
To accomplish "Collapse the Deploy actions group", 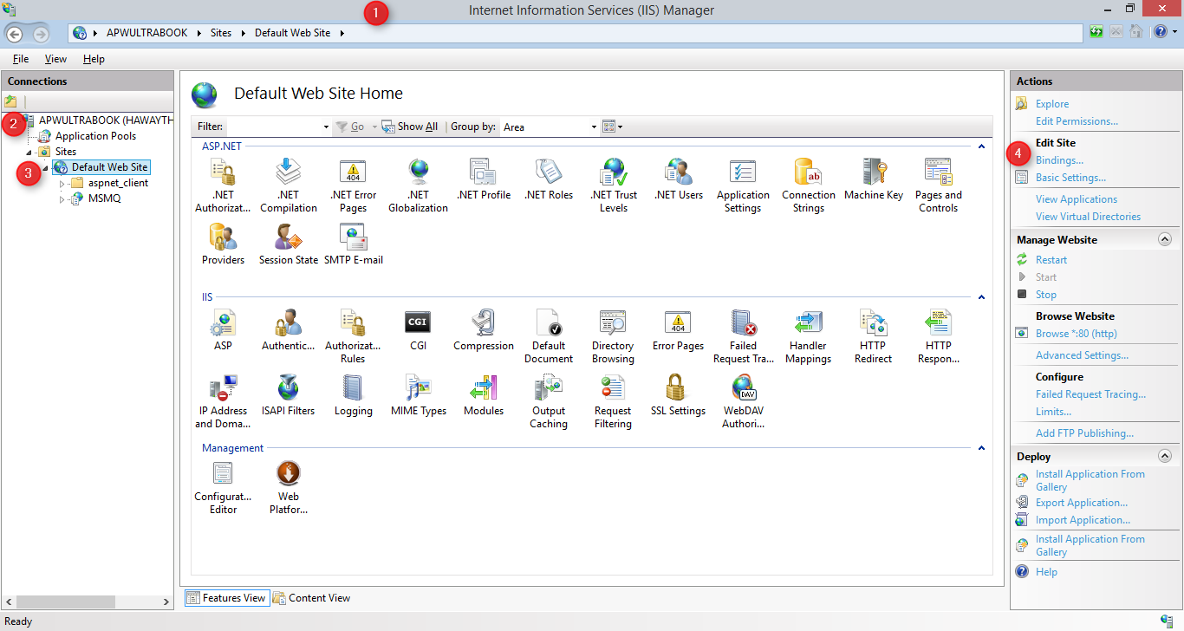I will coord(1165,456).
